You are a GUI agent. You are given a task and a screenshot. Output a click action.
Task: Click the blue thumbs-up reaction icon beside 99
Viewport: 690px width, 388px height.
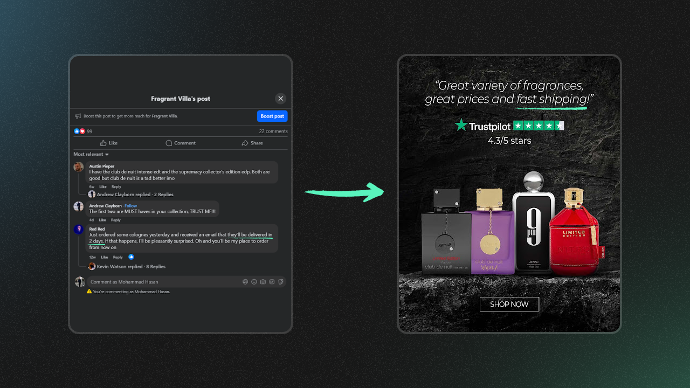click(x=77, y=131)
